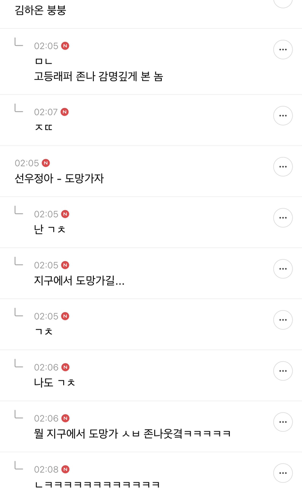The height and width of the screenshot is (488, 302).
Task: Select the "나도 ㄱㅊ" reply text
Action: coord(55,383)
